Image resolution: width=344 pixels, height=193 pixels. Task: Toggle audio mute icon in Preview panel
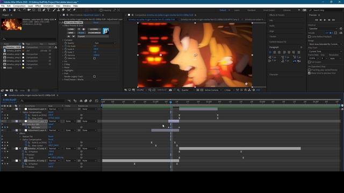click(x=331, y=33)
